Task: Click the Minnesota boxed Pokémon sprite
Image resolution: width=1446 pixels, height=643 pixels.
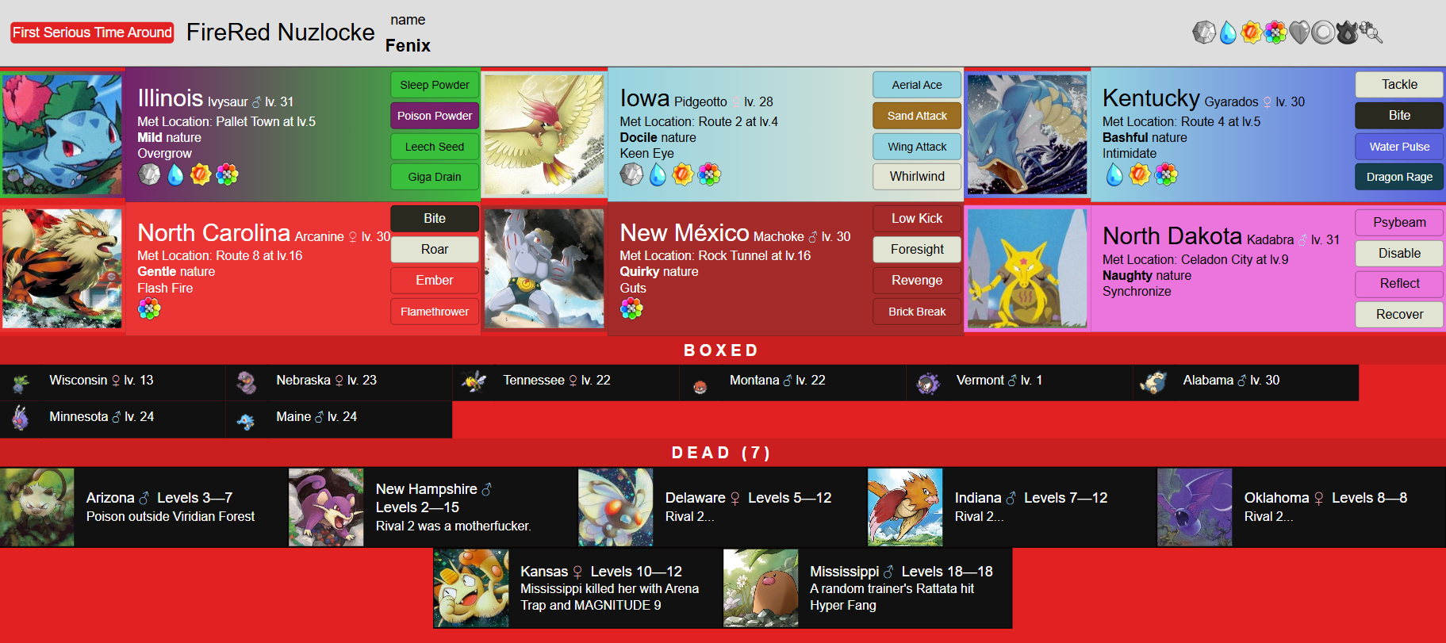Action: tap(21, 418)
